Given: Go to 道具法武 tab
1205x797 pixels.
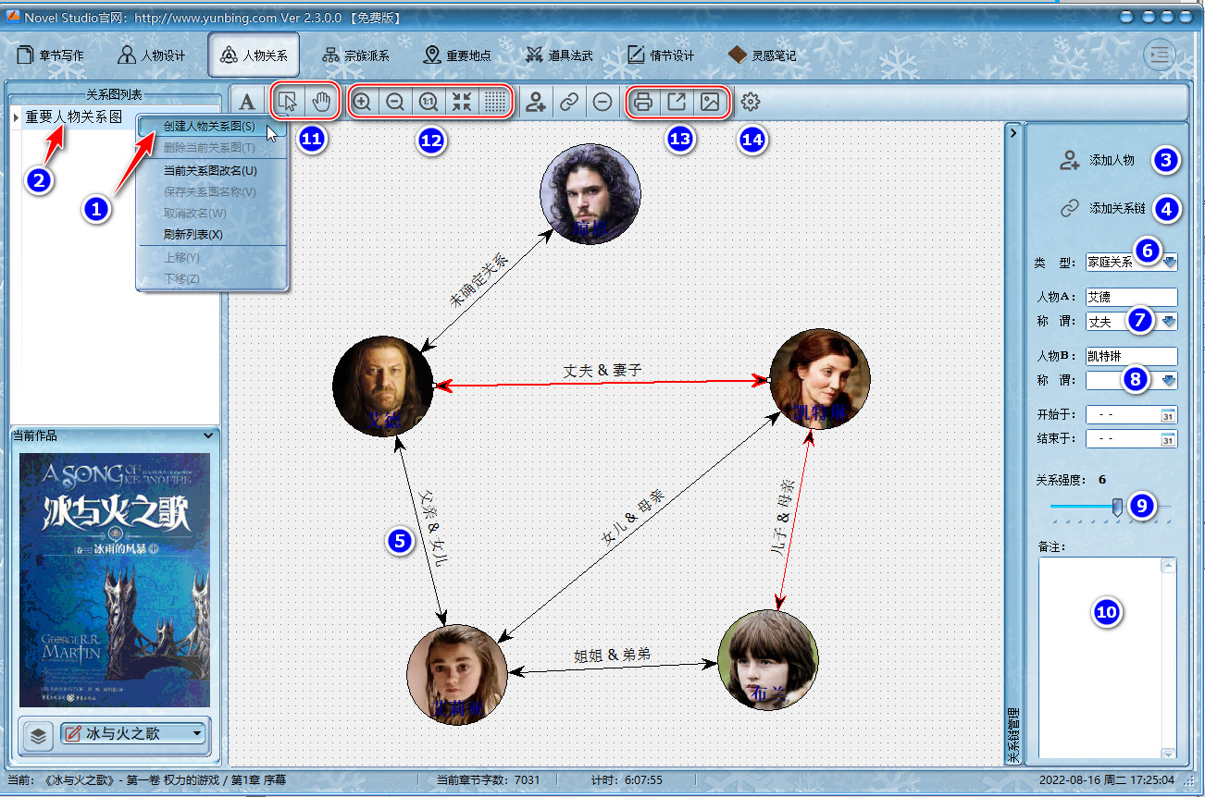Looking at the screenshot, I should pos(559,55).
